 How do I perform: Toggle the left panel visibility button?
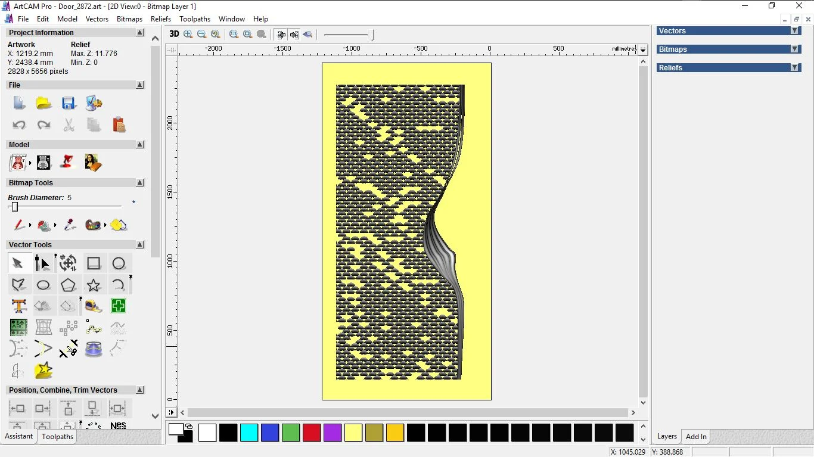click(281, 35)
